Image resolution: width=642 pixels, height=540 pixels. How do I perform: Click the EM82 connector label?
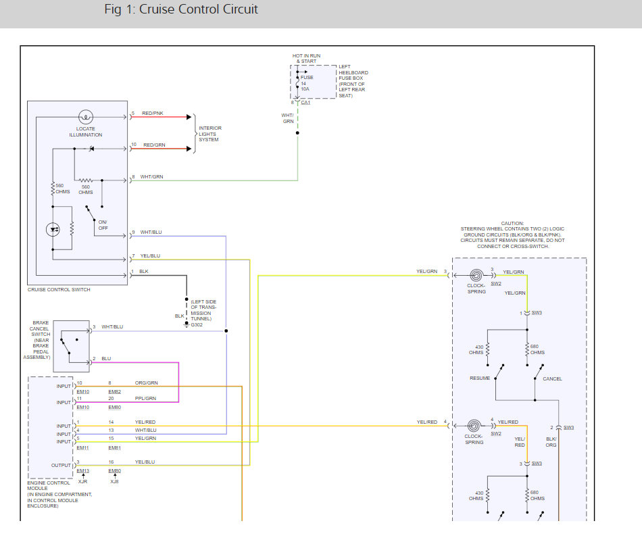pos(115,392)
